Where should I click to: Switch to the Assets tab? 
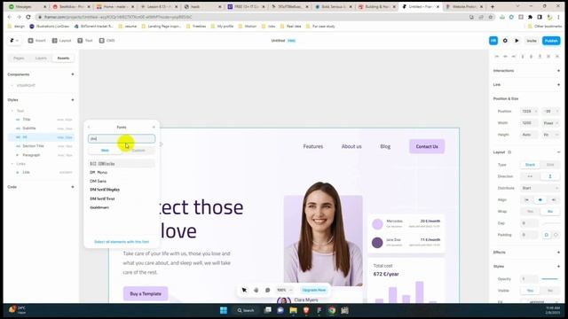click(x=63, y=58)
